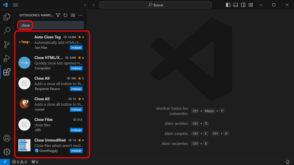Screen dimensions: 294x165
Task: Click the VS Code logo icon
Action: point(5,5)
